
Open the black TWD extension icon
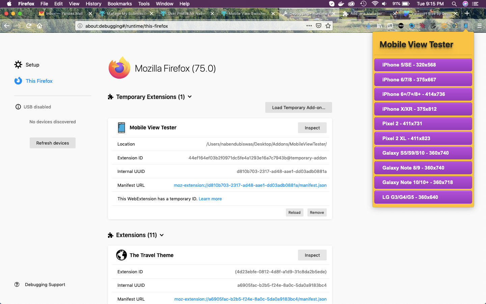[401, 26]
